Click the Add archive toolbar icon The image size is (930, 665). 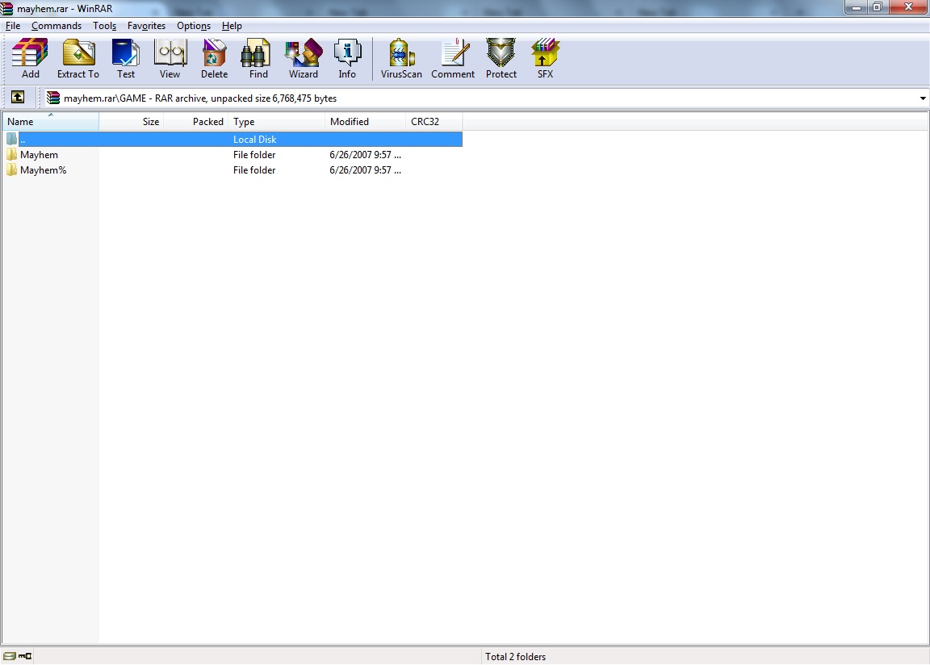point(30,59)
